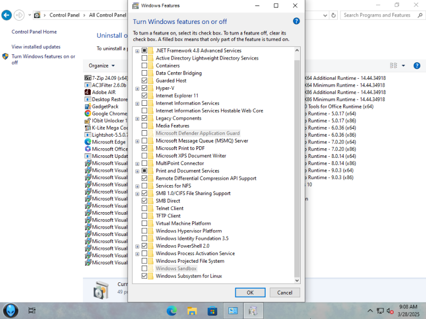Refresh the Control Panel address bar
This screenshot has height=319, width=426.
(334, 15)
